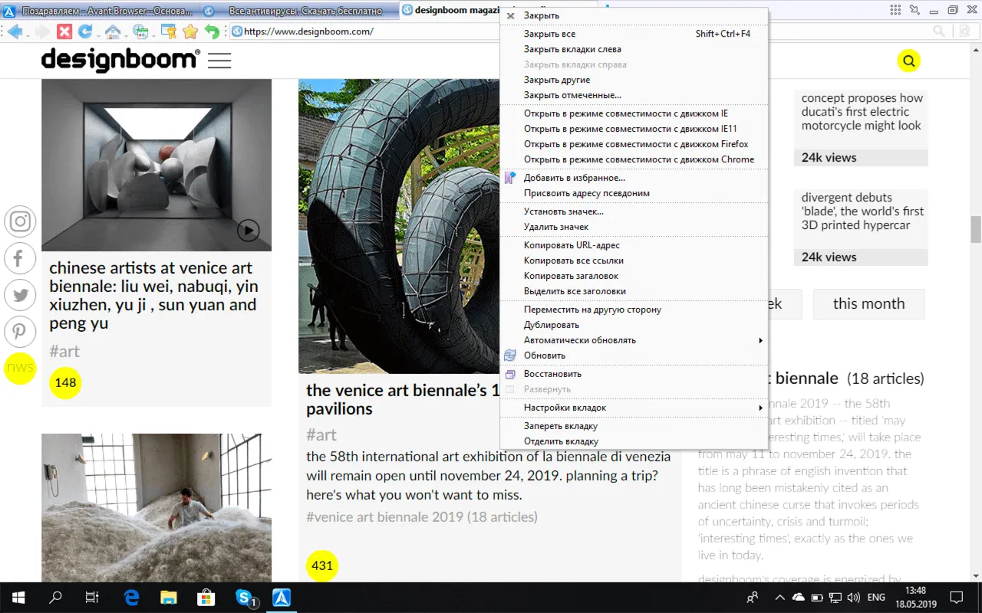Open the designboom hamburger menu
This screenshot has height=613, width=982.
coord(219,61)
